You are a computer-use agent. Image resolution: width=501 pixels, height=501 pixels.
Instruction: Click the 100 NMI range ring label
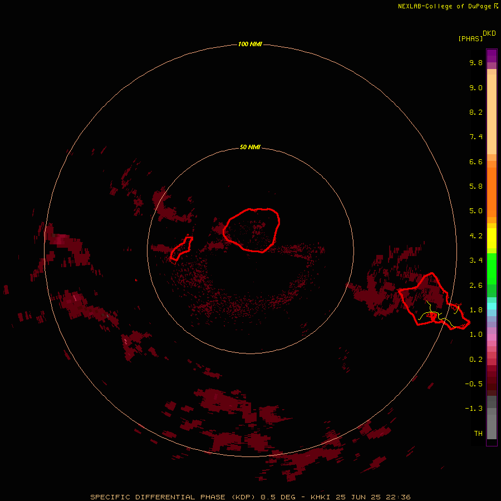(x=250, y=44)
